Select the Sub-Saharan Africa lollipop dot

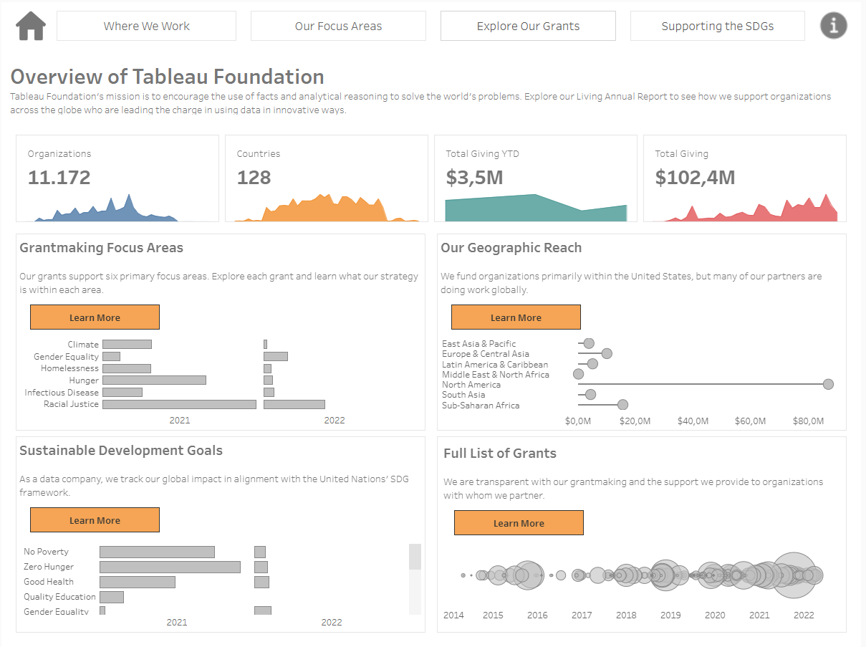tap(622, 405)
